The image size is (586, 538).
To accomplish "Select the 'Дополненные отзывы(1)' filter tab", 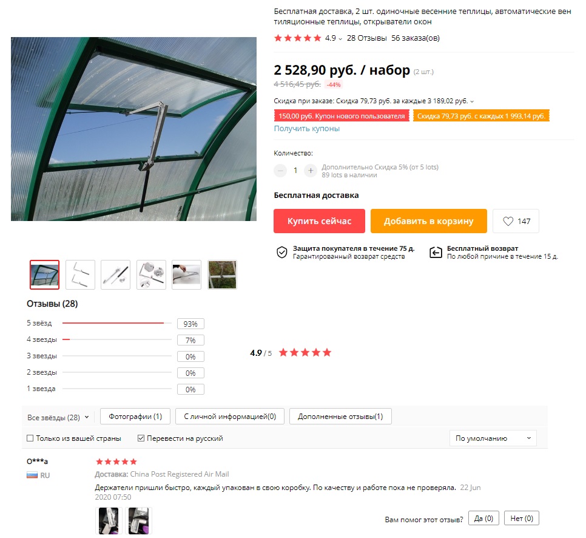I will point(340,417).
